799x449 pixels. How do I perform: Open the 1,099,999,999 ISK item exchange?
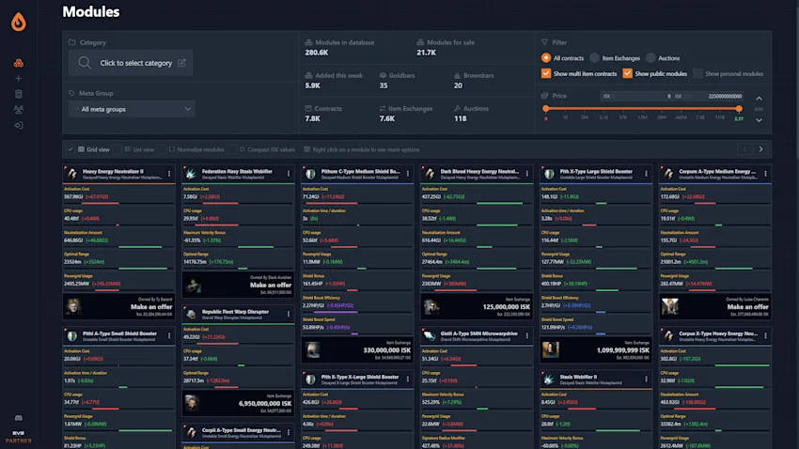(622, 350)
